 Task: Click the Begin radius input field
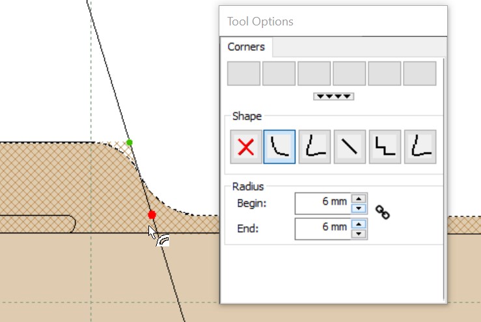click(323, 203)
